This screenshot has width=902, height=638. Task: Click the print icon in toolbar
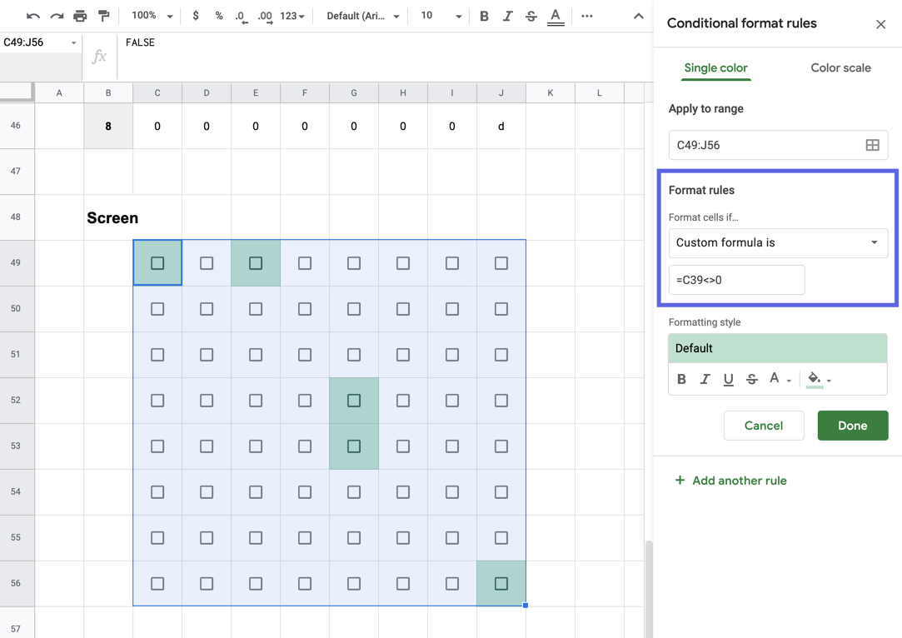[x=80, y=16]
